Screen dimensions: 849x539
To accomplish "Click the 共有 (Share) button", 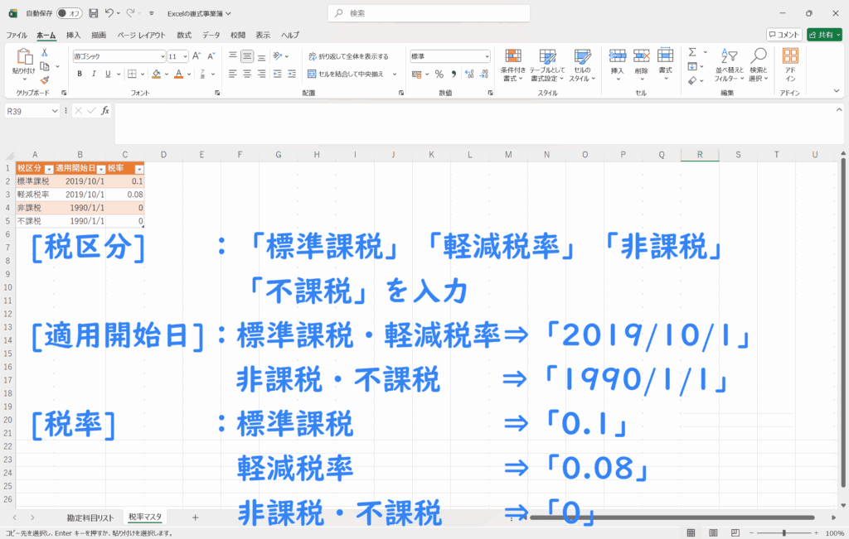I will [824, 35].
